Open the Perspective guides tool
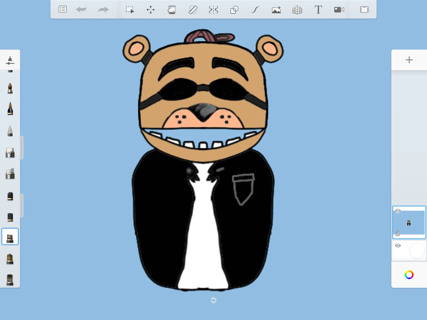The image size is (427, 320). (x=297, y=10)
